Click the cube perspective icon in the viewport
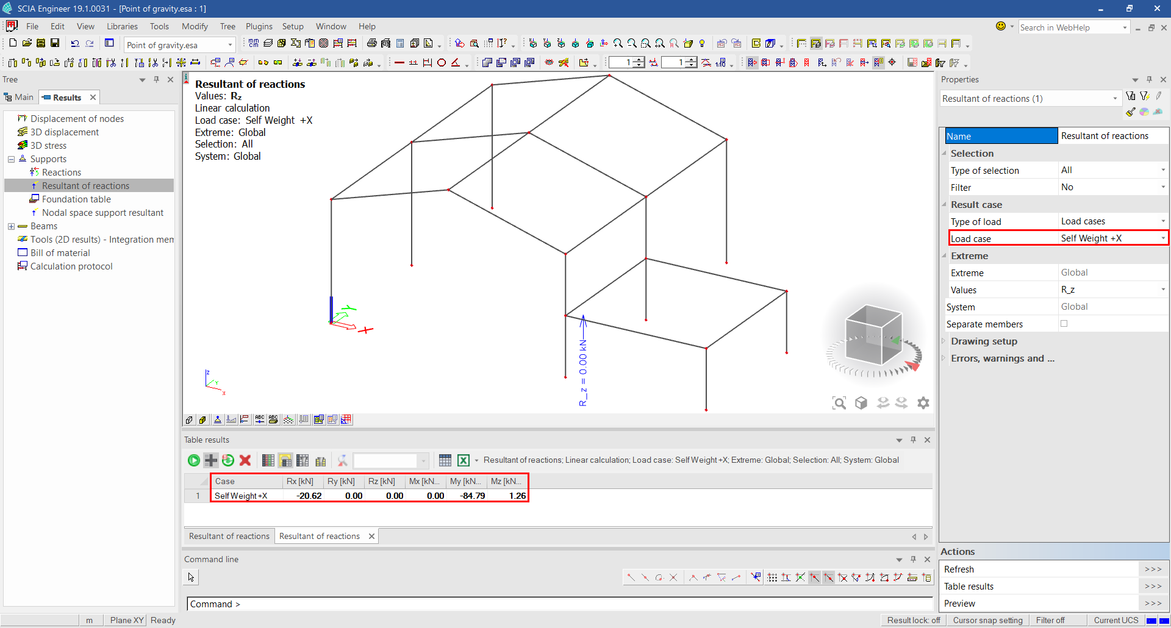Image resolution: width=1171 pixels, height=628 pixels. point(861,403)
